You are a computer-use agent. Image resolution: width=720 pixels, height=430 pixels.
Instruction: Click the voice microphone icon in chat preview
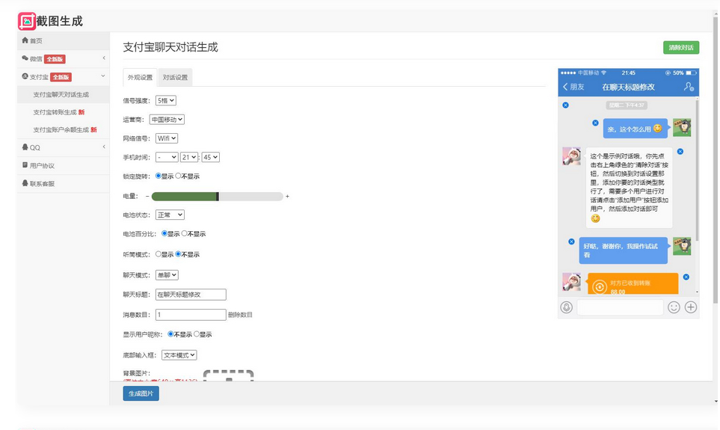(x=567, y=307)
